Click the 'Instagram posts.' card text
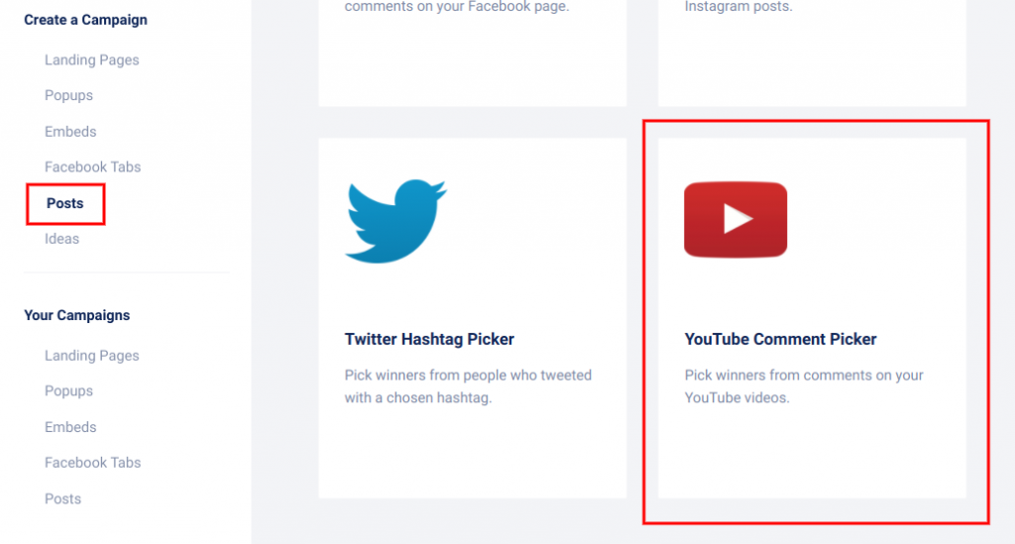1015x544 pixels. (737, 7)
